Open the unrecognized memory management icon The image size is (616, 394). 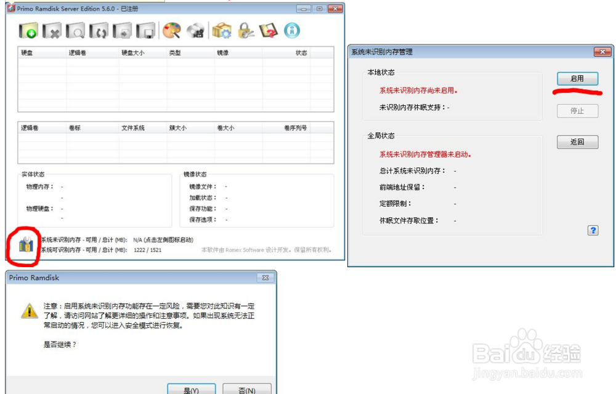click(x=26, y=245)
